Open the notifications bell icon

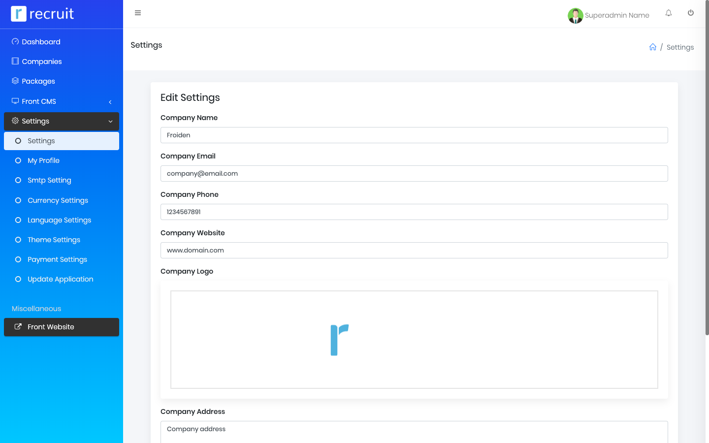pos(669,13)
